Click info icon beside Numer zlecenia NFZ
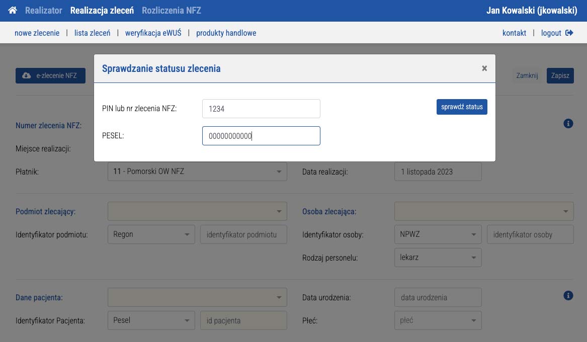The image size is (587, 342). pyautogui.click(x=568, y=123)
